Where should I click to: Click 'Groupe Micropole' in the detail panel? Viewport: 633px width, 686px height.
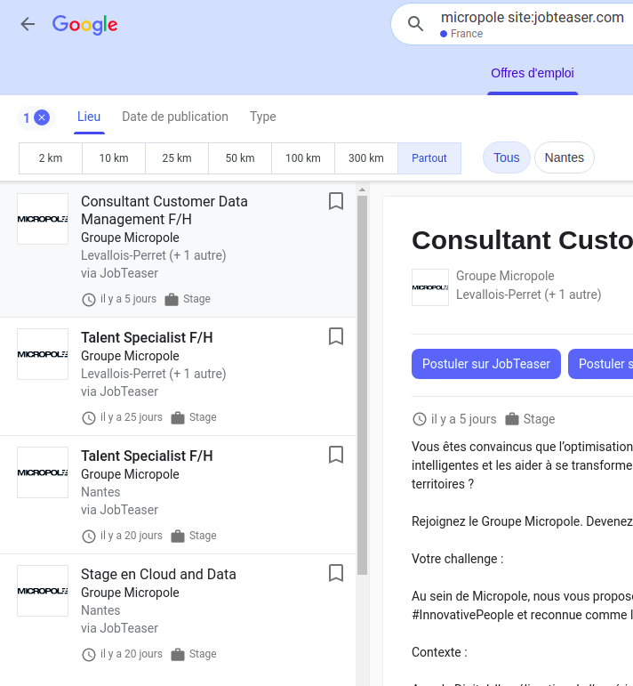[x=505, y=276]
